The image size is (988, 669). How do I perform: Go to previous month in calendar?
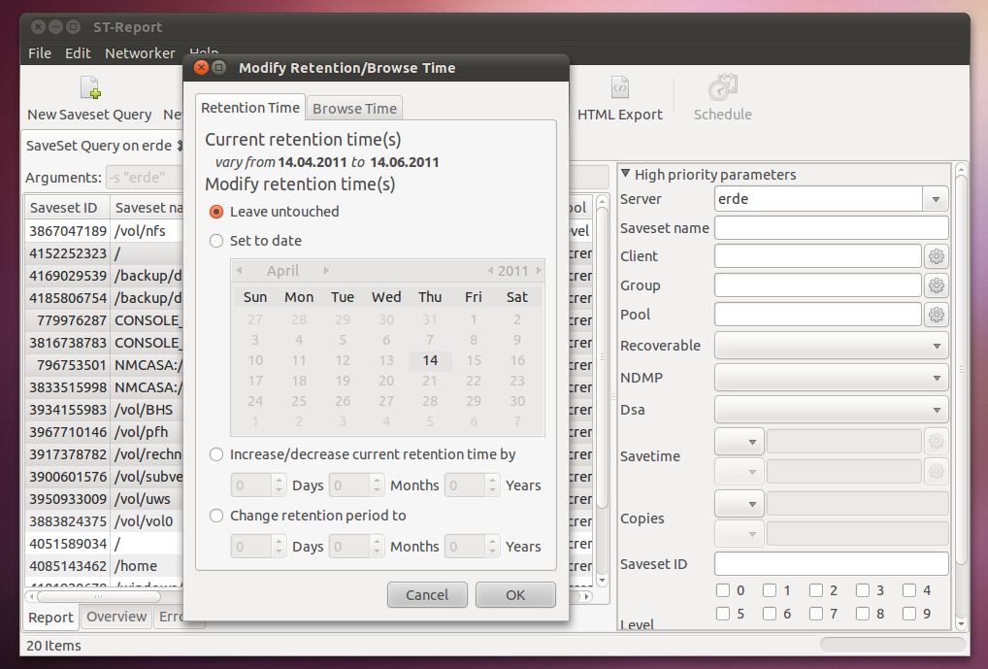coord(240,271)
